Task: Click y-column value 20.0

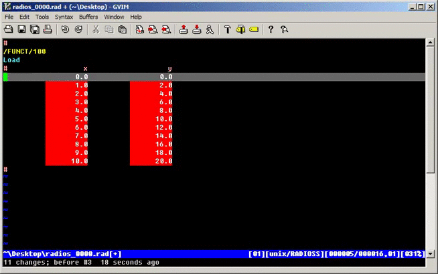Action: click(x=163, y=161)
